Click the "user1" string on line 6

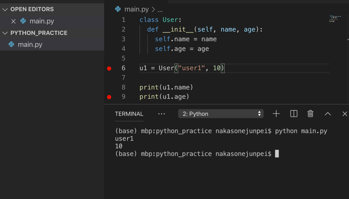pyautogui.click(x=192, y=68)
